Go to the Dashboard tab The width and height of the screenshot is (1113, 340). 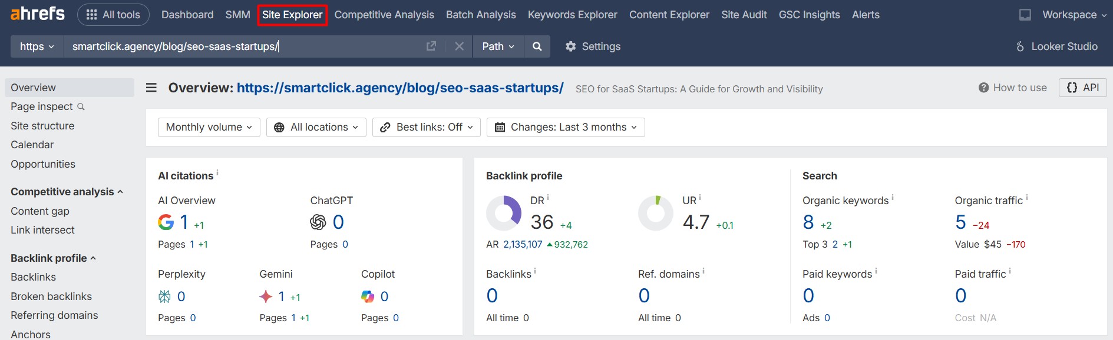tap(187, 15)
